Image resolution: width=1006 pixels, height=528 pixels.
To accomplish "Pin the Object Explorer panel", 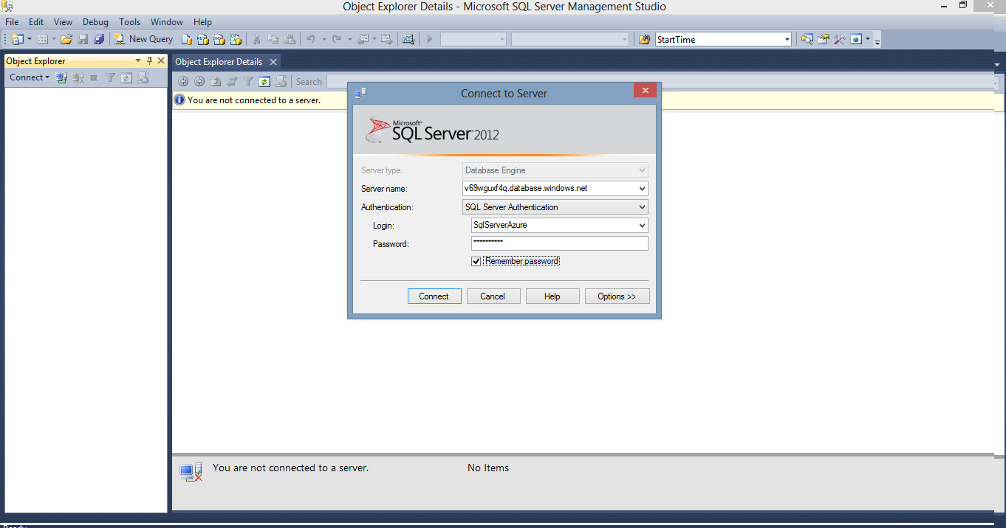I will (150, 60).
